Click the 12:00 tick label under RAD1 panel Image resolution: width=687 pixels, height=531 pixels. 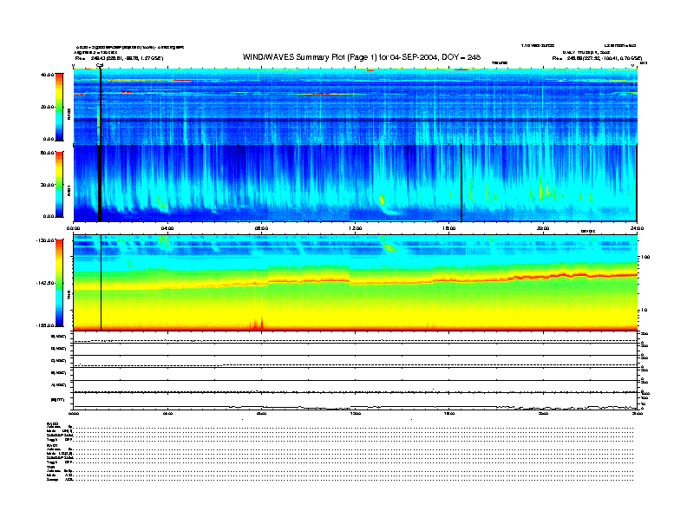[x=356, y=228]
